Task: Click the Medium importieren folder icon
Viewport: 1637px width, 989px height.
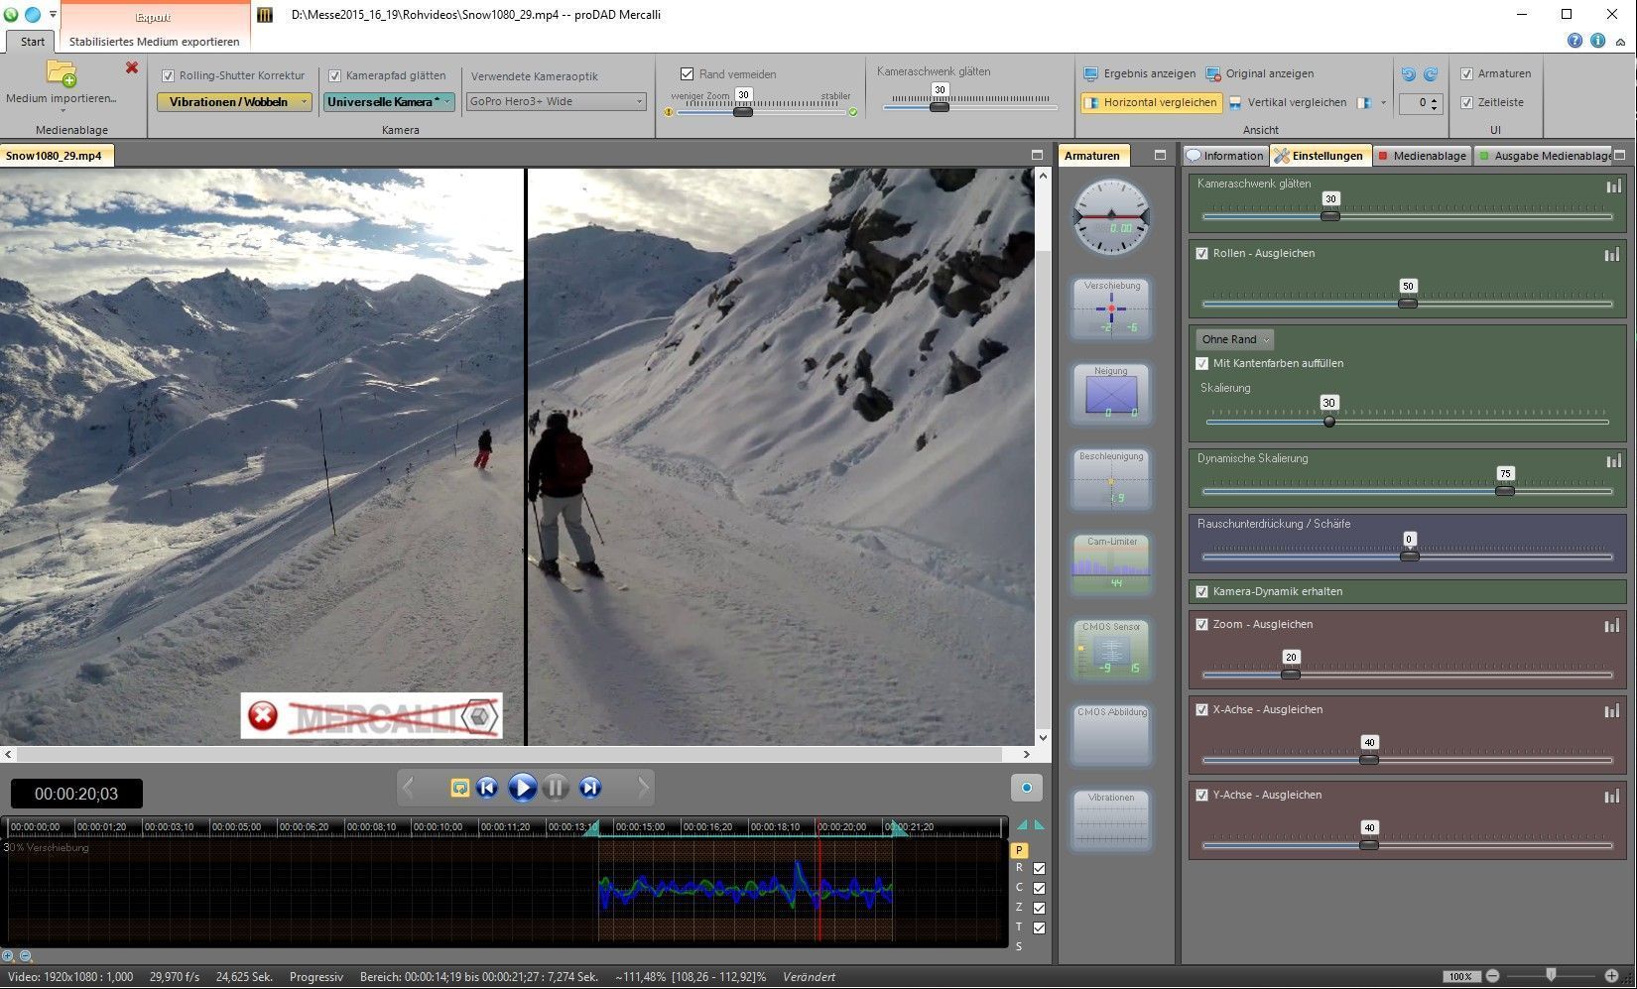Action: point(61,74)
